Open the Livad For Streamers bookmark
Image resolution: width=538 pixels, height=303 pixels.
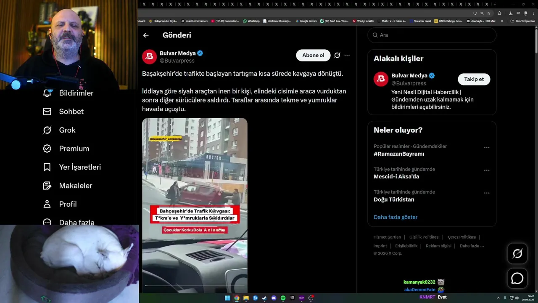[194, 21]
